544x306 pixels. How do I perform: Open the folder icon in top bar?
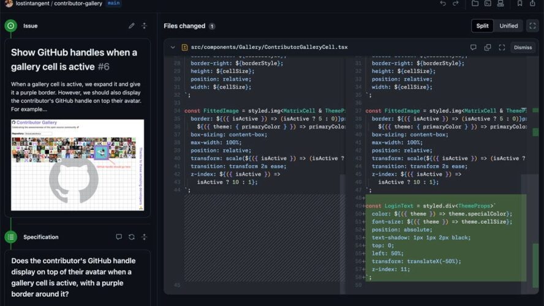[475, 3]
